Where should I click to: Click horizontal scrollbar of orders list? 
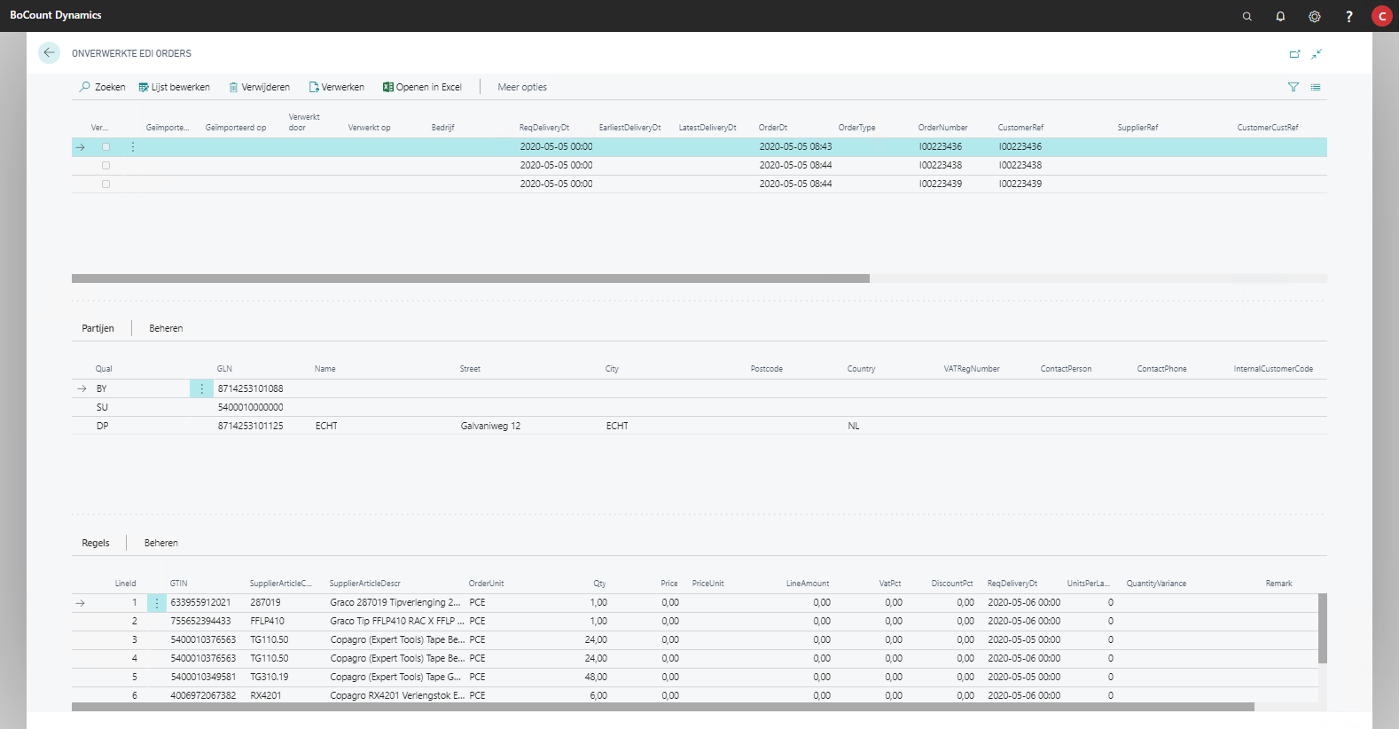(470, 278)
